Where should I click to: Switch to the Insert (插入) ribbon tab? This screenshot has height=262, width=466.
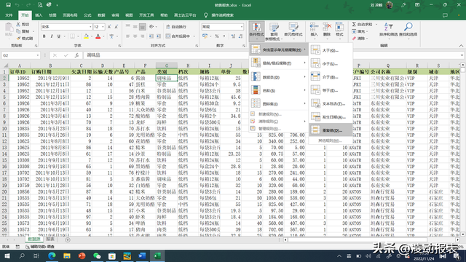pos(39,15)
